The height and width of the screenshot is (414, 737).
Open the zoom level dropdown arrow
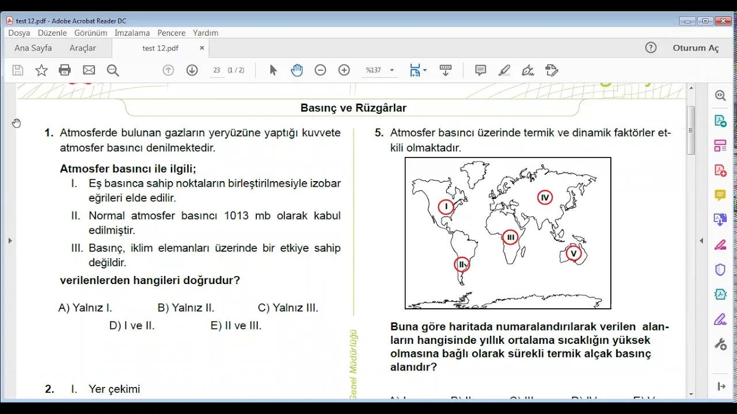tap(392, 70)
